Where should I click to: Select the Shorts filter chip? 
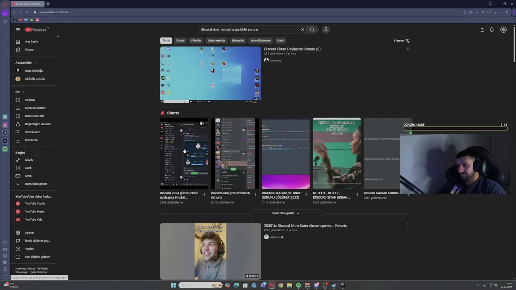click(180, 41)
